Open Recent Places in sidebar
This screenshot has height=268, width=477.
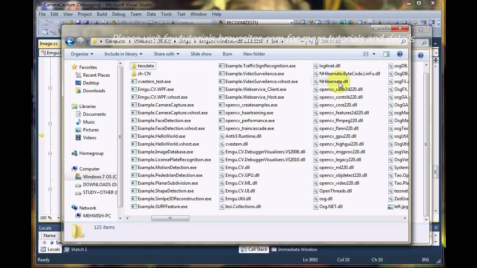point(92,75)
